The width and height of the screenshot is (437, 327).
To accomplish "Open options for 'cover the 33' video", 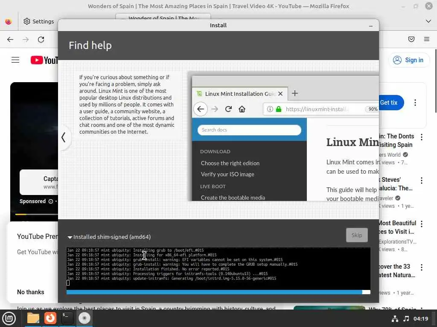I will 422,267.
